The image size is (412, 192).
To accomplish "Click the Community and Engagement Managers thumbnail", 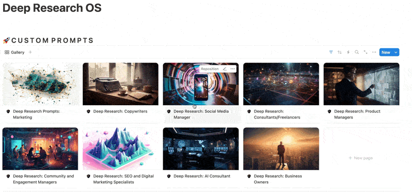I will click(x=40, y=148).
